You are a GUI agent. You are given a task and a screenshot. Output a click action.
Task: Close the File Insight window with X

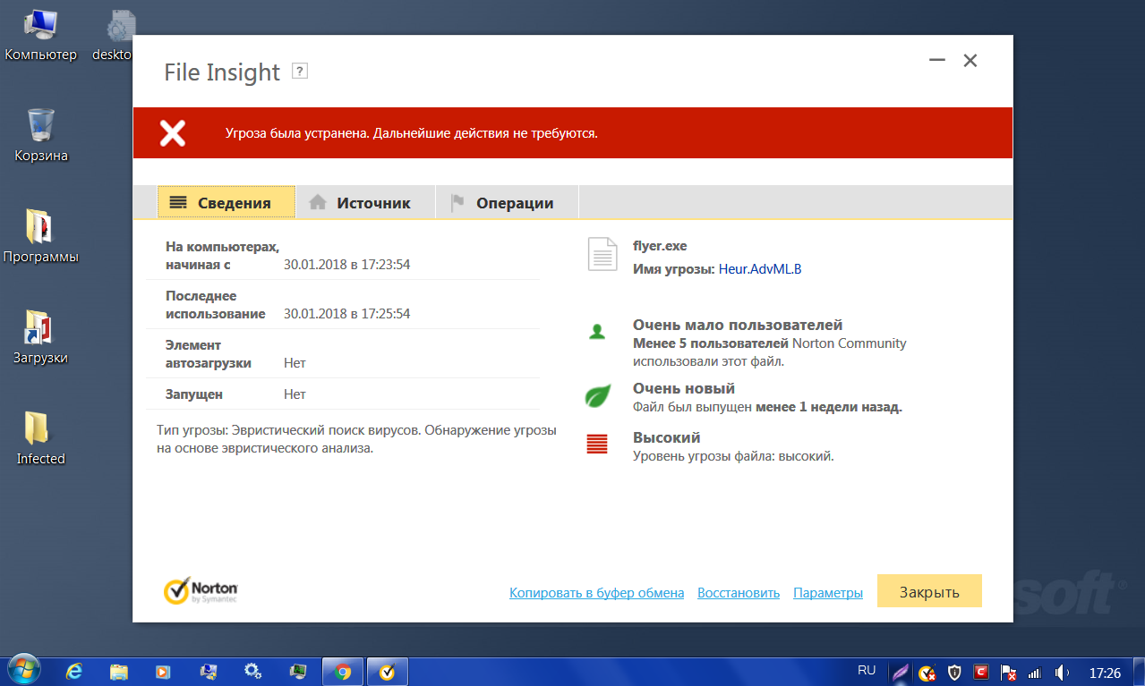[970, 61]
